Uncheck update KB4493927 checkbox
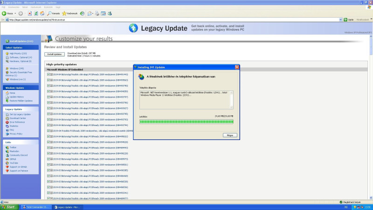 click(x=48, y=108)
